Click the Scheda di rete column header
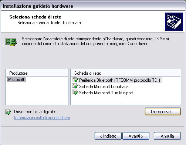 click(x=125, y=73)
